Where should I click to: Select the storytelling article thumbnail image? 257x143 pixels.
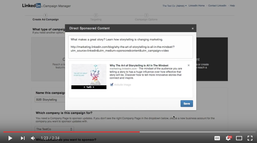click(x=89, y=75)
